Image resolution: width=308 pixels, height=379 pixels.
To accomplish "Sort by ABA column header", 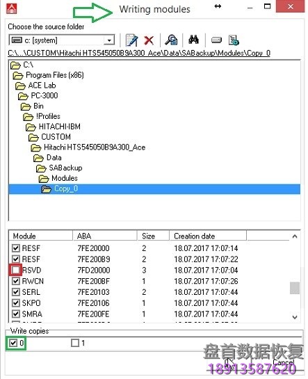I will (x=105, y=236).
